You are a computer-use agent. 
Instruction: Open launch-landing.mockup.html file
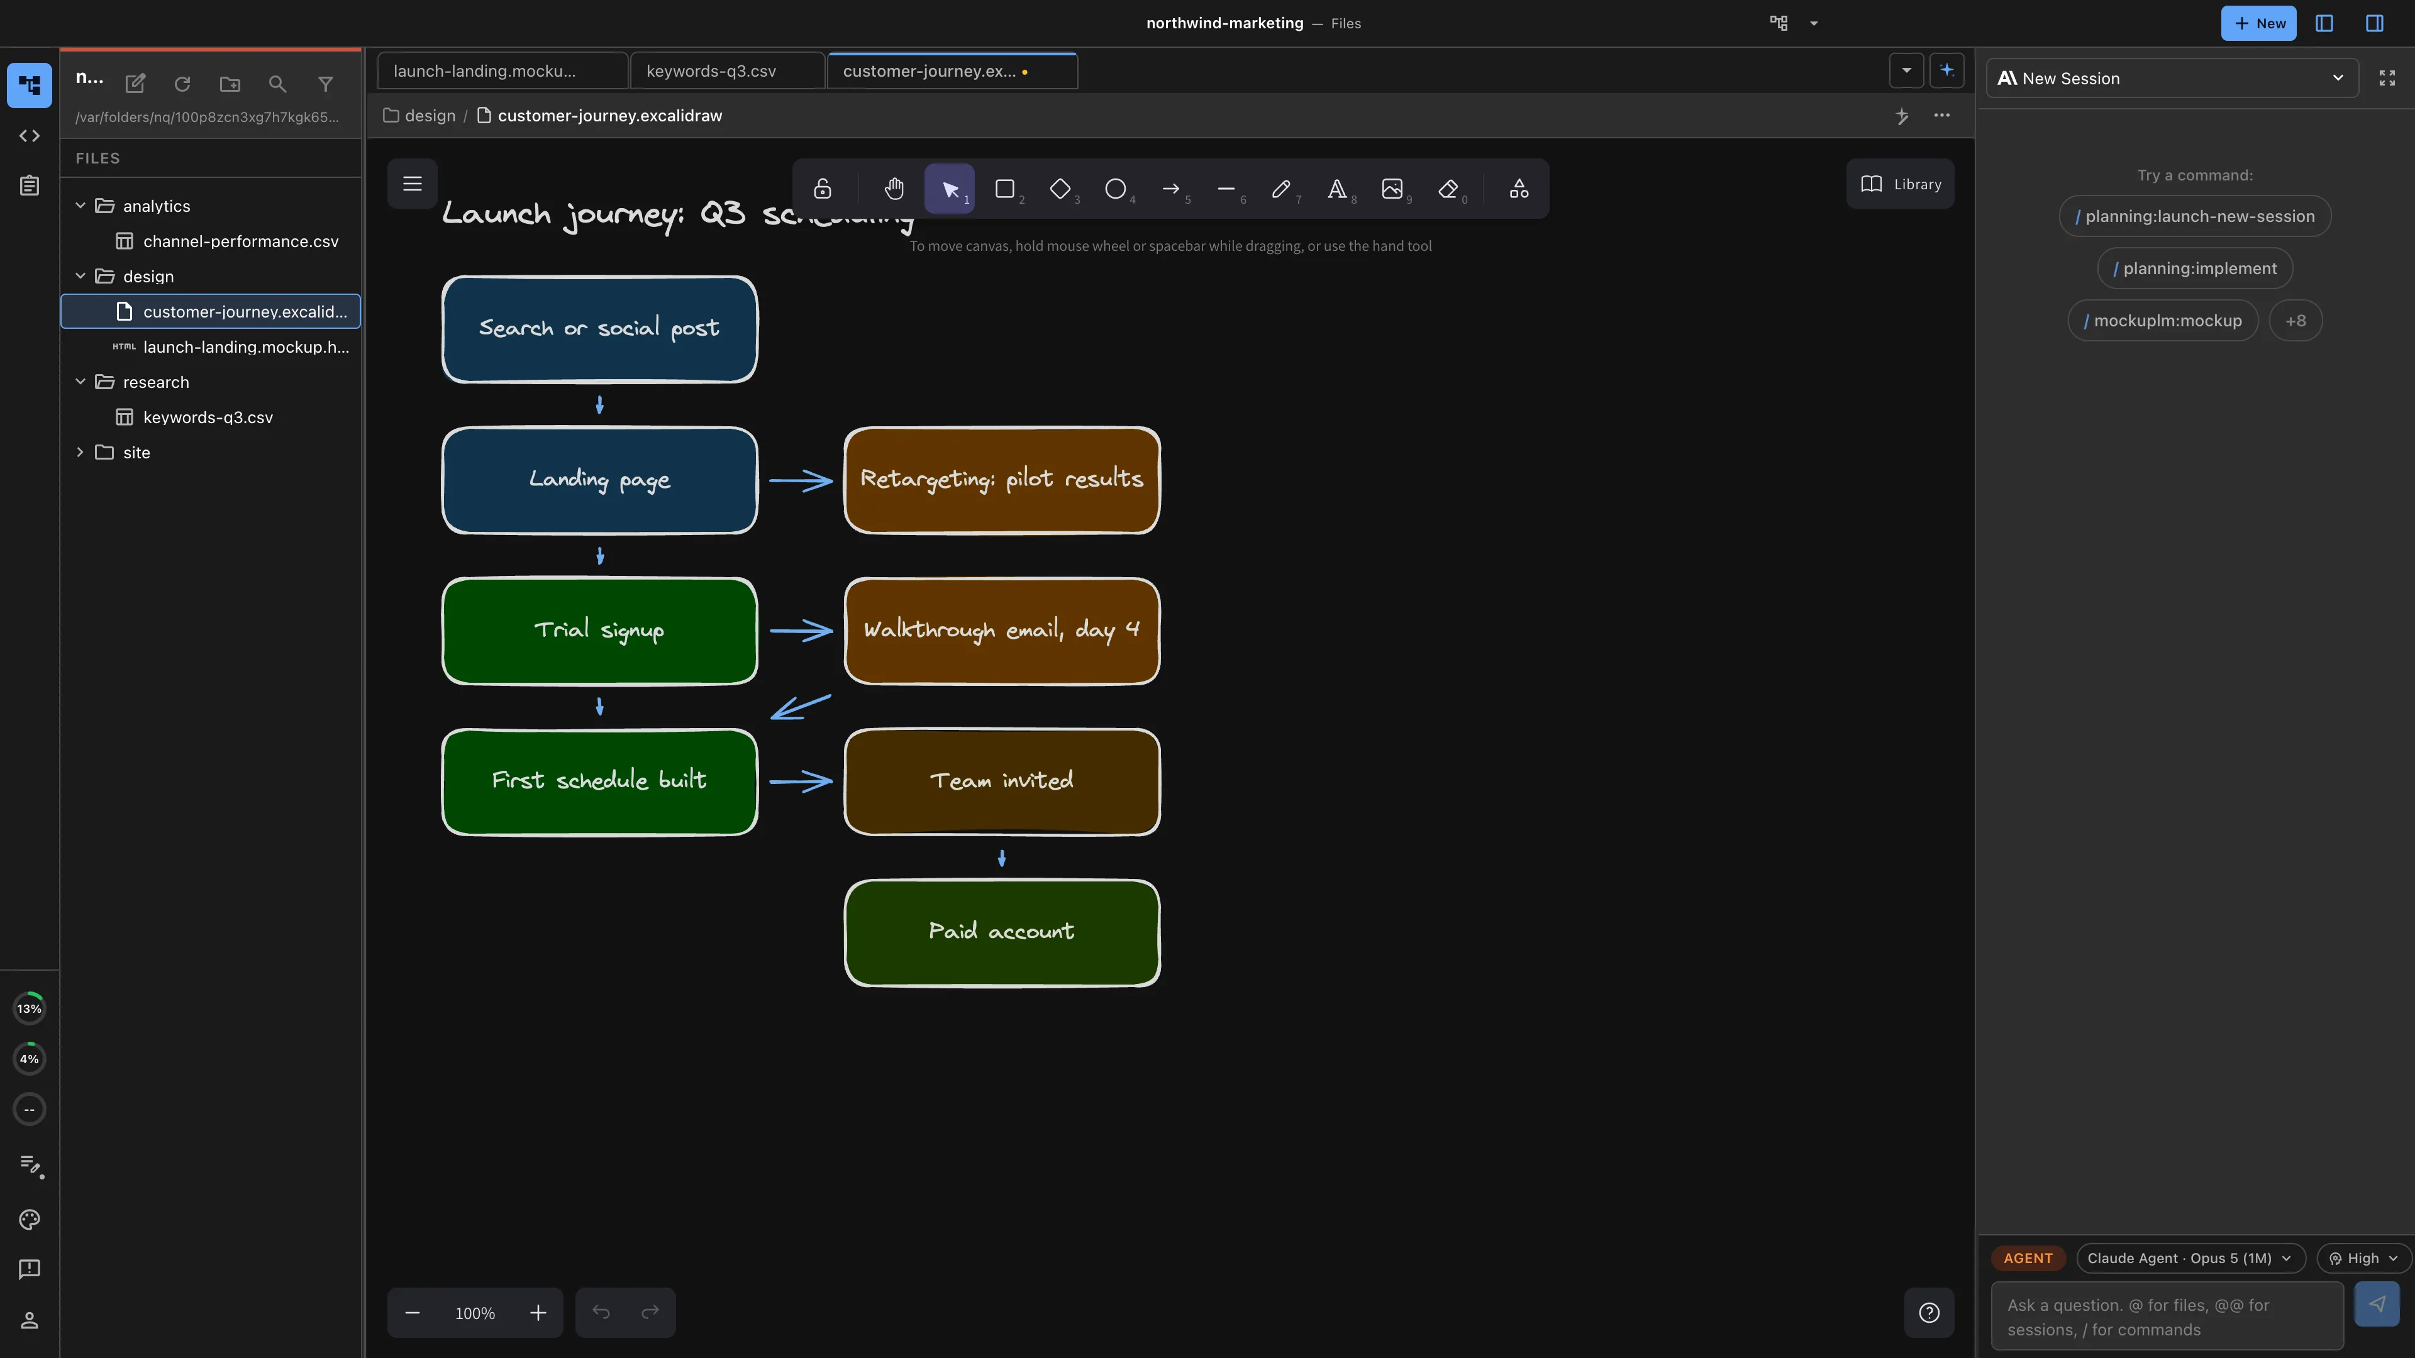211,347
